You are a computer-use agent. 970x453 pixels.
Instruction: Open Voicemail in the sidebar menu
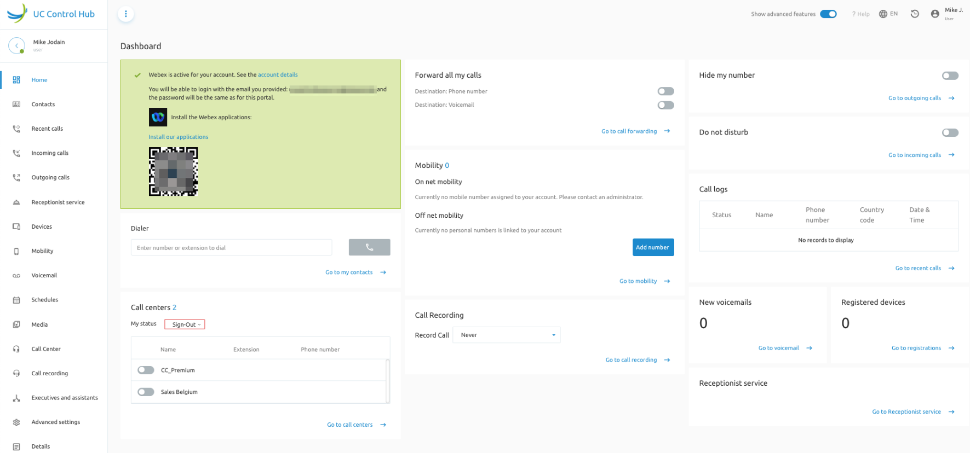44,276
